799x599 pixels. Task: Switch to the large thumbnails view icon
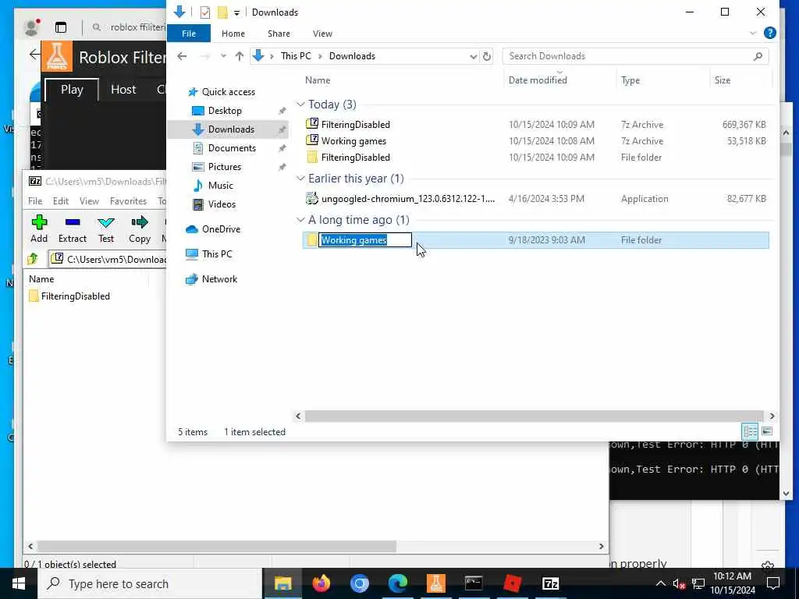[x=767, y=431]
